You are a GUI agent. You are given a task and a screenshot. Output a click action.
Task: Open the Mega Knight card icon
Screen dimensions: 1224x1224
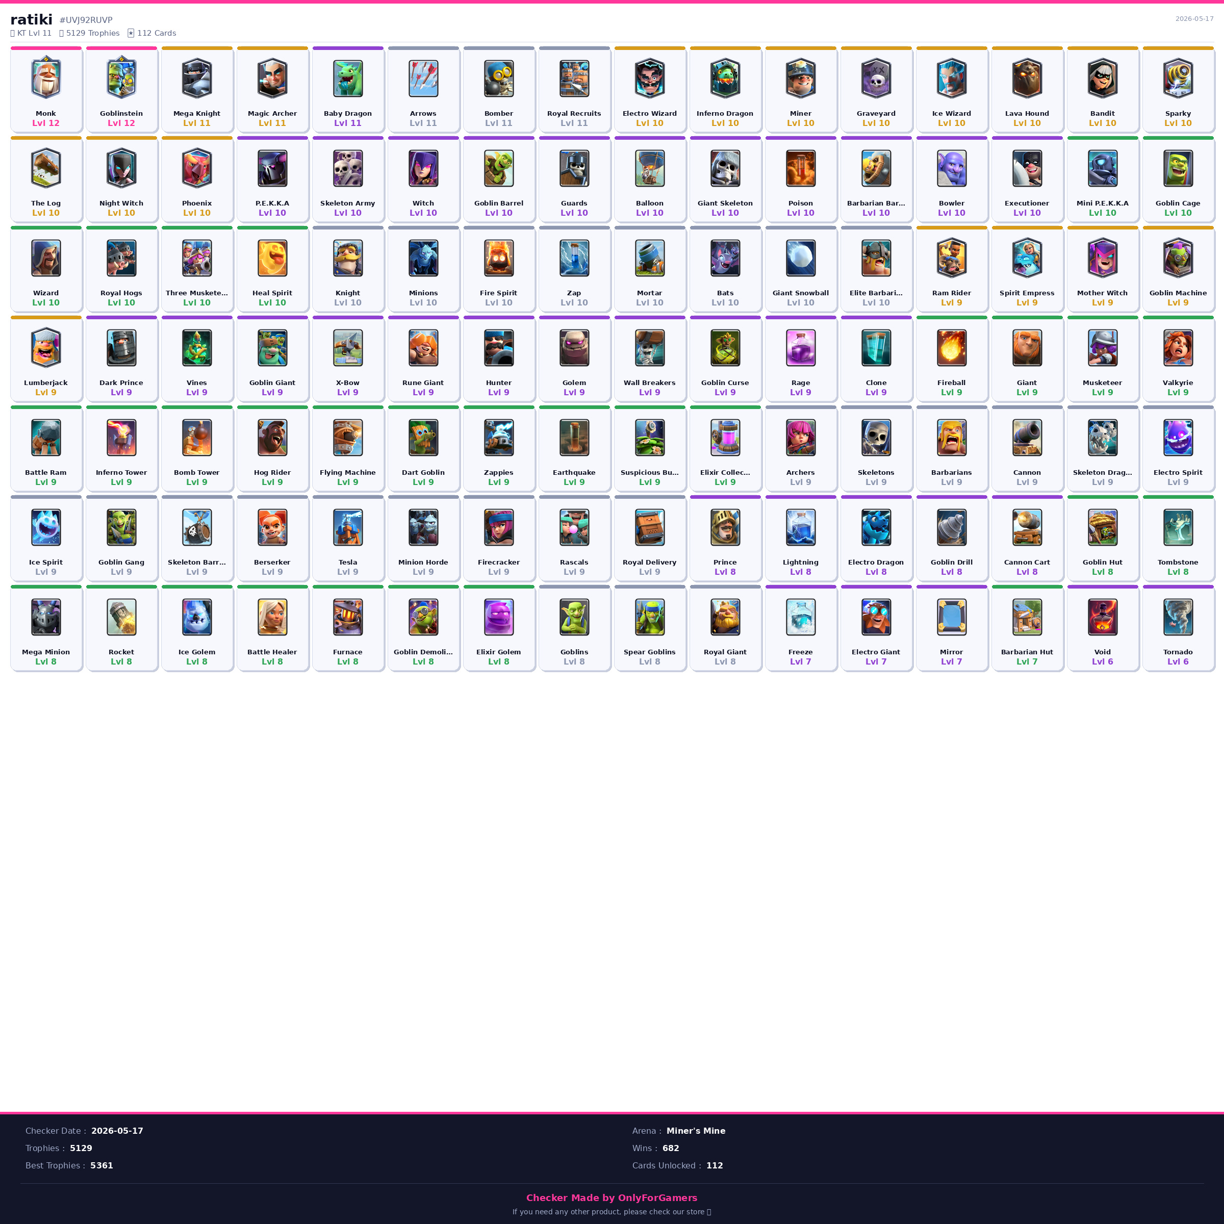coord(197,78)
